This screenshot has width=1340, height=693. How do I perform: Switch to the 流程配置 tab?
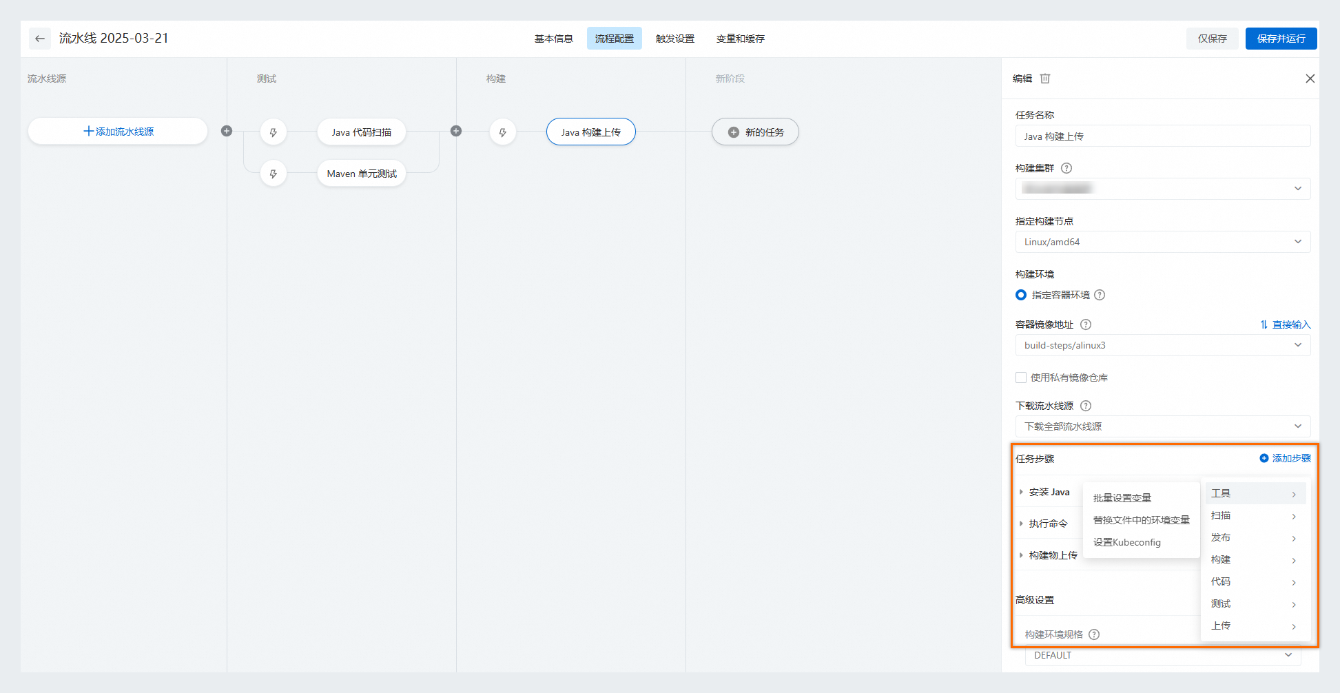coord(615,39)
